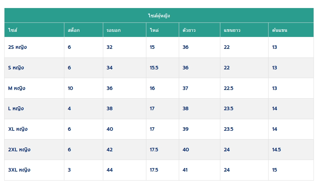Click stock value 10 for M หญิง
This screenshot has width=320, height=187.
tap(70, 88)
